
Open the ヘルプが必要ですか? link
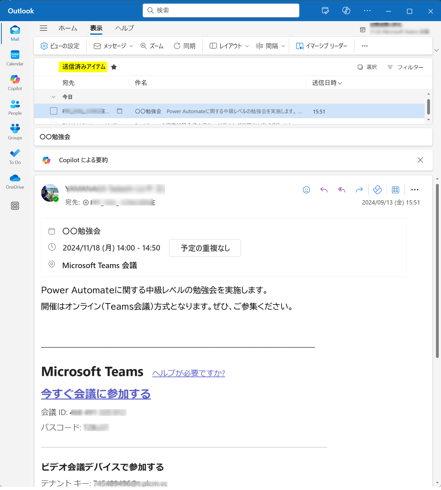click(x=188, y=373)
